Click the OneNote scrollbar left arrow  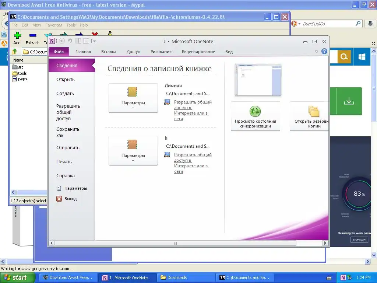(x=51, y=243)
